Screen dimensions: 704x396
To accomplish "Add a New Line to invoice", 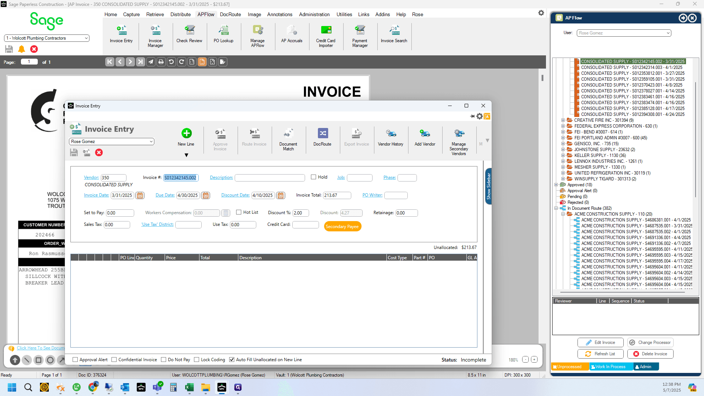I will (186, 137).
